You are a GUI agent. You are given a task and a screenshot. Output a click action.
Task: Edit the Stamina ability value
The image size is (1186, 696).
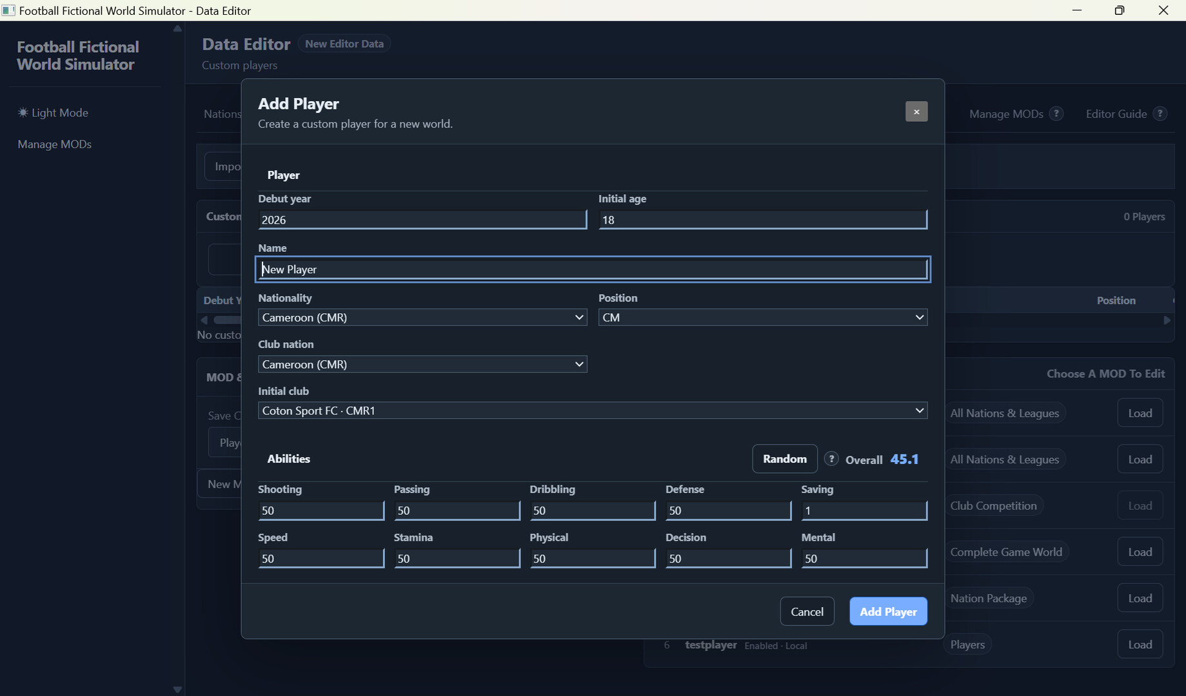pyautogui.click(x=457, y=558)
